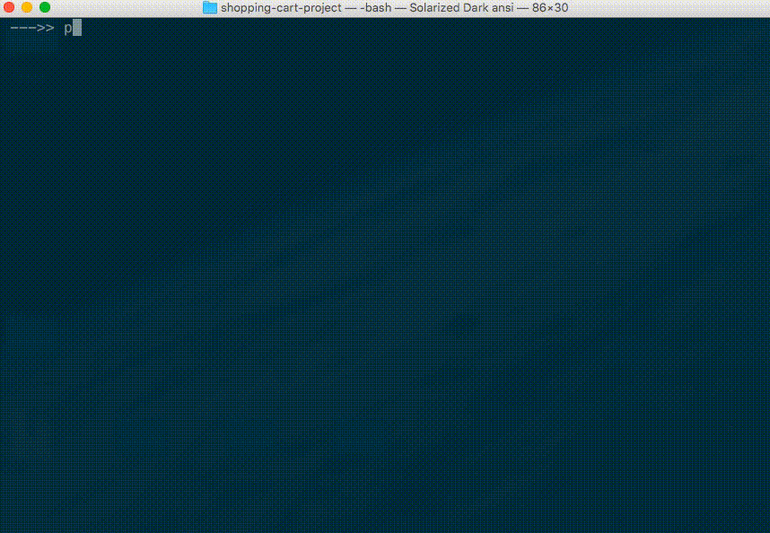This screenshot has width=770, height=533.
Task: Click the right edge of the terminal window
Action: tap(767, 269)
